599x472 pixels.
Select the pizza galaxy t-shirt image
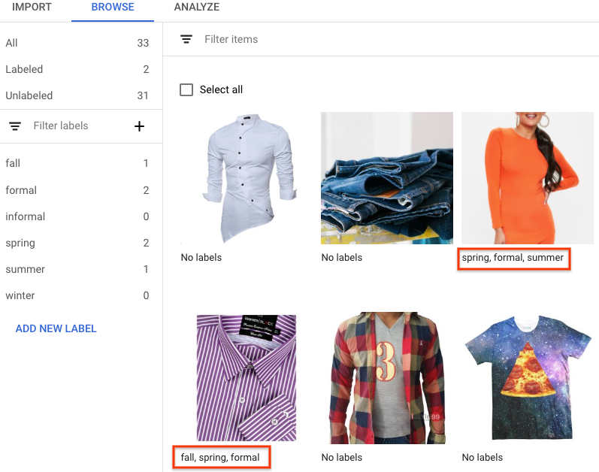527,378
